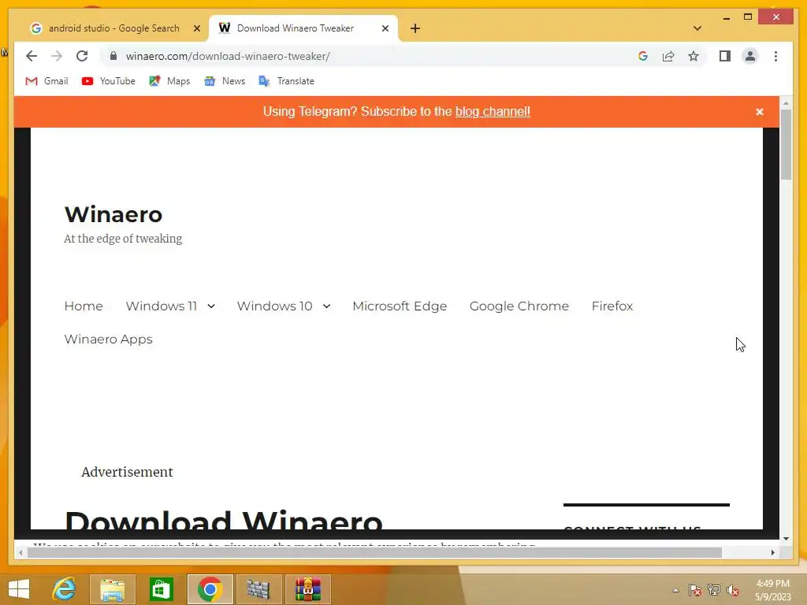This screenshot has width=807, height=605.
Task: Select the Download Winaero Tweaker tab
Action: point(295,28)
